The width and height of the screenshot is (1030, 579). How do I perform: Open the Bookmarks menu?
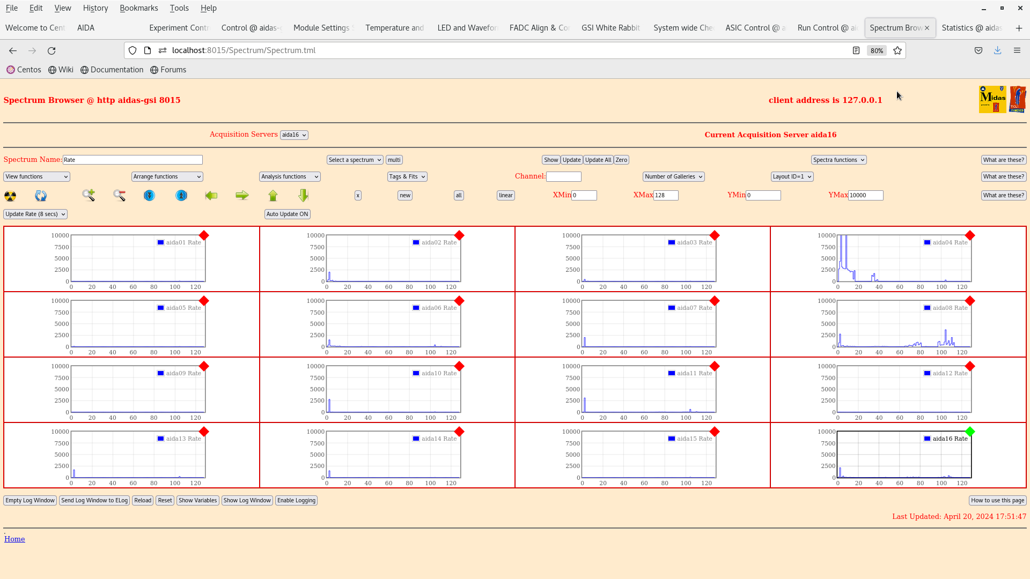138,8
